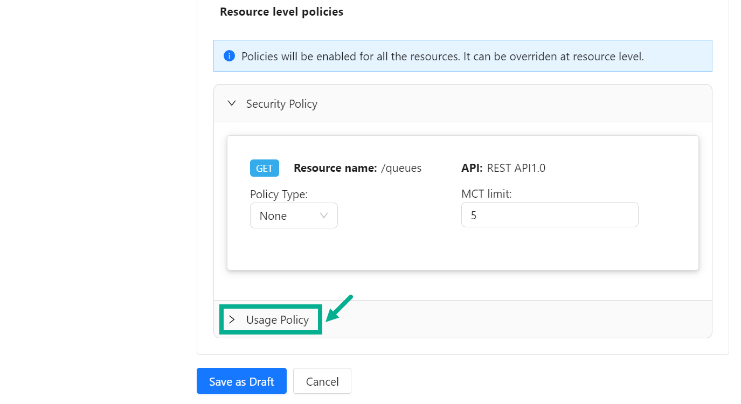Open the Policy Type dropdown showing None
Screen dimensions: 741x404
click(x=293, y=215)
